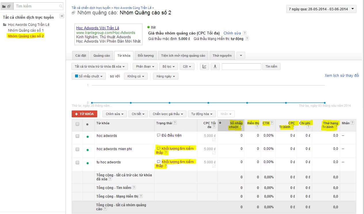Viewport: 364px width, 214px height.
Task: Click help icon beside Tổng cộng - tất cả trừ các từ khóa đã xóa
Action: (x=110, y=179)
